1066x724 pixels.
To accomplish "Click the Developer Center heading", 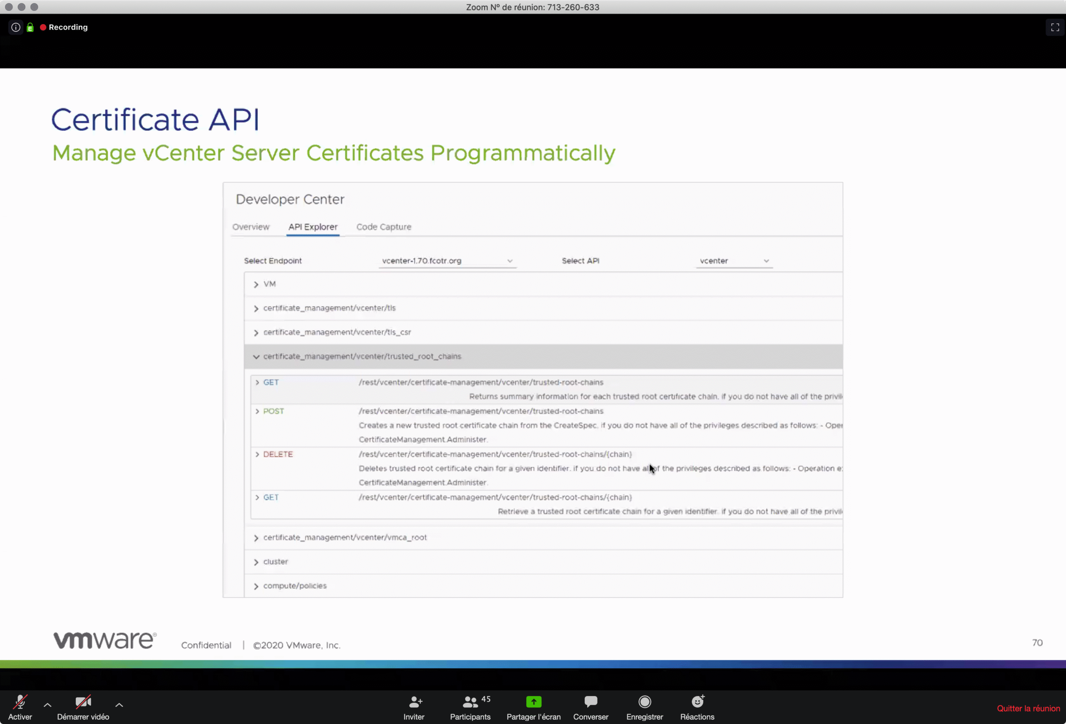I will tap(290, 199).
